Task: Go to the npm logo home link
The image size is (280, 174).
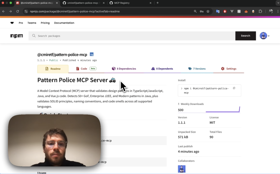Action: pyautogui.click(x=16, y=36)
